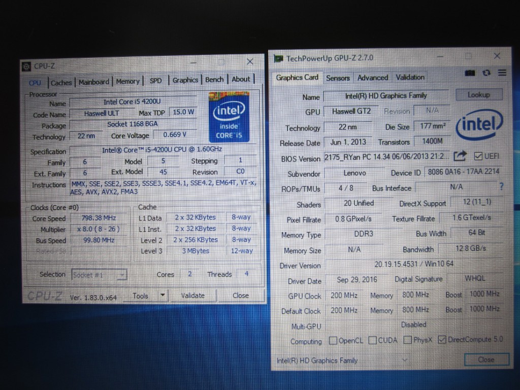Toggle the PhysX checkbox
This screenshot has height=390, width=520.
(x=408, y=340)
